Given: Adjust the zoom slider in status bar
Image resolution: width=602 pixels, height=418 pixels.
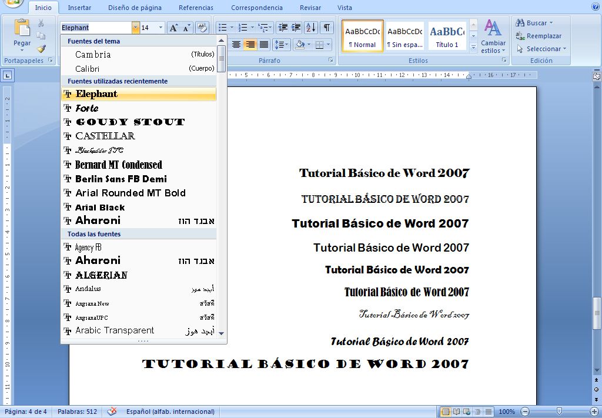Looking at the screenshot, I should [x=559, y=412].
